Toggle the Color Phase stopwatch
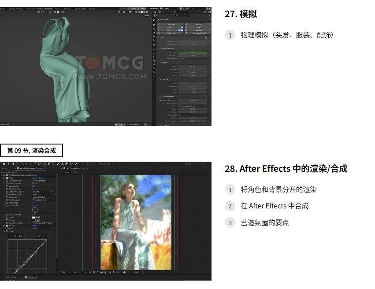 coord(7,206)
